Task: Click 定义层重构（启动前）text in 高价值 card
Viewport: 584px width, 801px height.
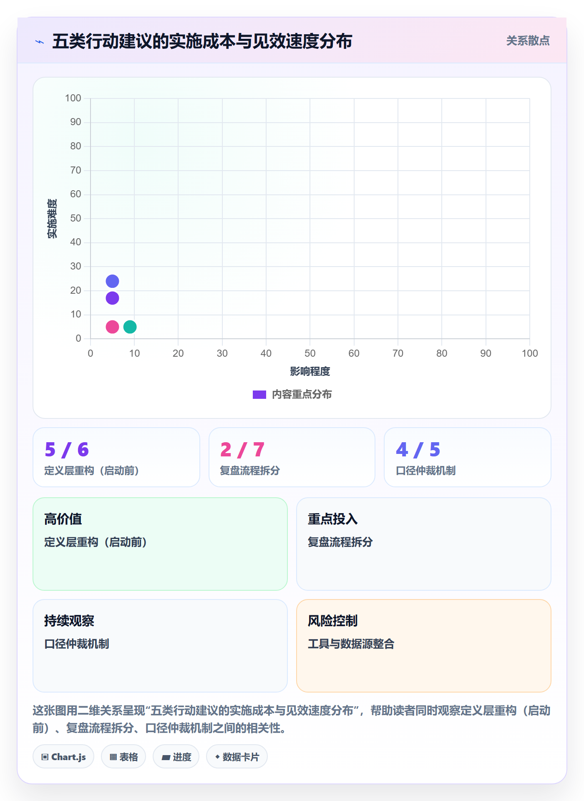Action: (x=96, y=542)
